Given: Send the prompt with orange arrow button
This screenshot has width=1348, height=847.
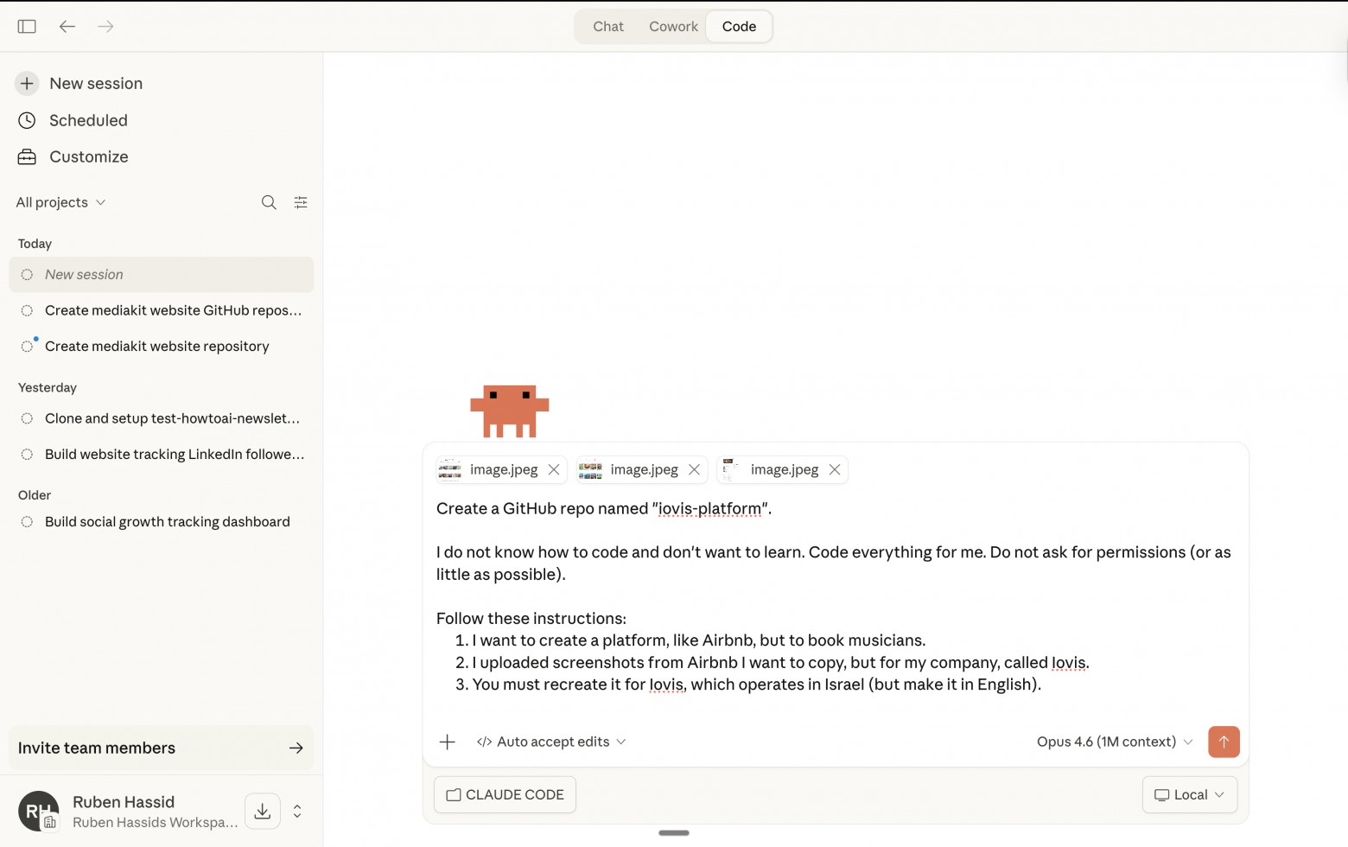Looking at the screenshot, I should [x=1224, y=742].
